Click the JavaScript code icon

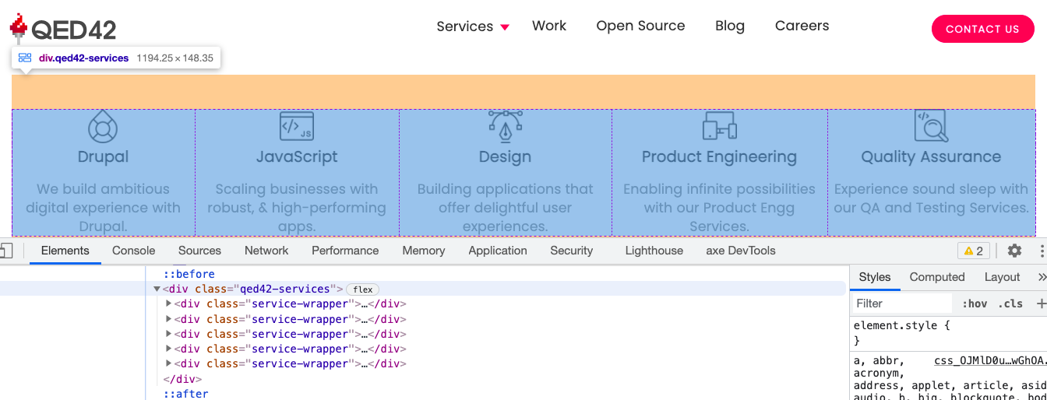click(x=297, y=126)
